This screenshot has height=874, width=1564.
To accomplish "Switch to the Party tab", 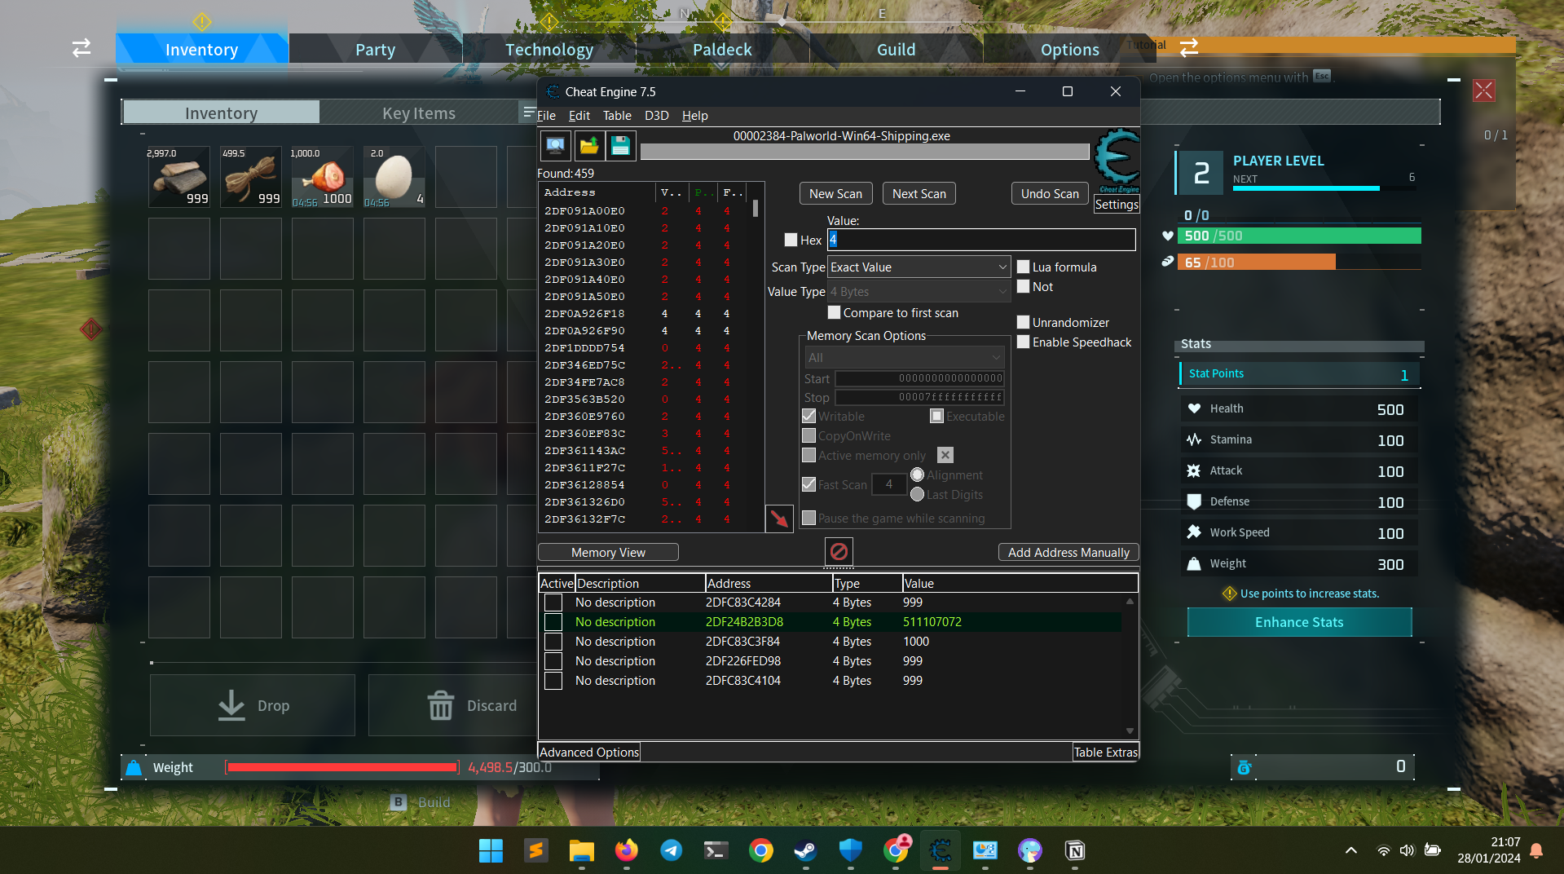I will click(x=375, y=49).
